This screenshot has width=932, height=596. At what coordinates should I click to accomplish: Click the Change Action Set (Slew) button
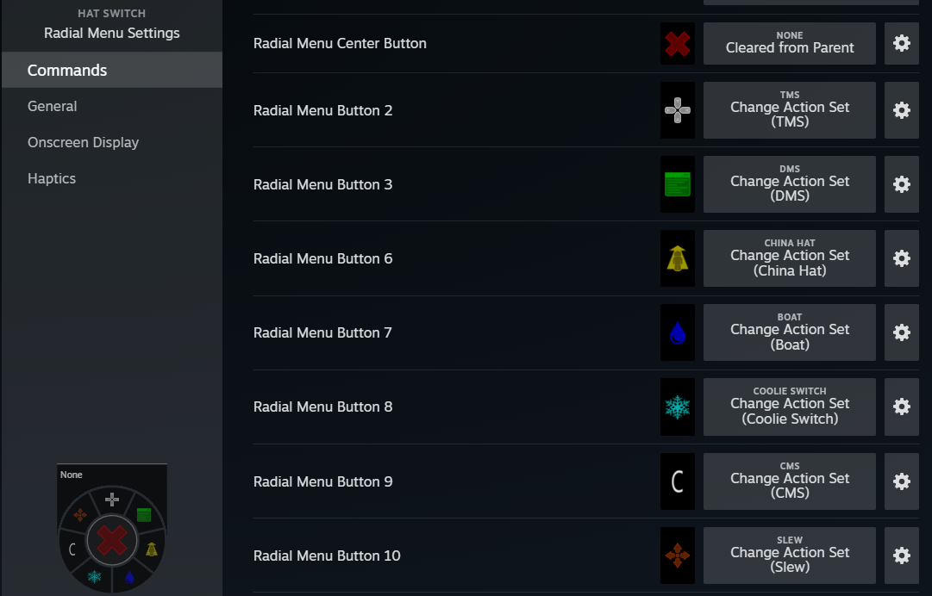790,556
